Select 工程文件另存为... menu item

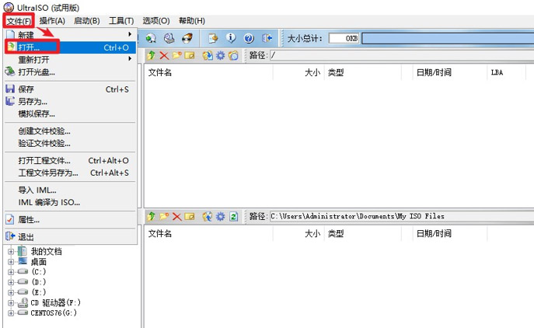[69, 173]
